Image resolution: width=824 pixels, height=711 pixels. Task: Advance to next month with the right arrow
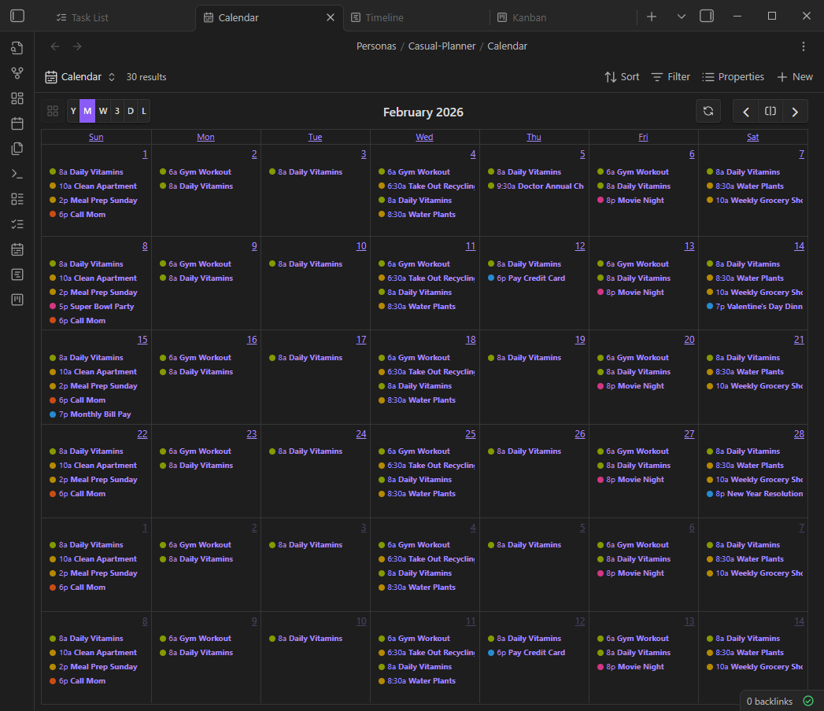(795, 111)
